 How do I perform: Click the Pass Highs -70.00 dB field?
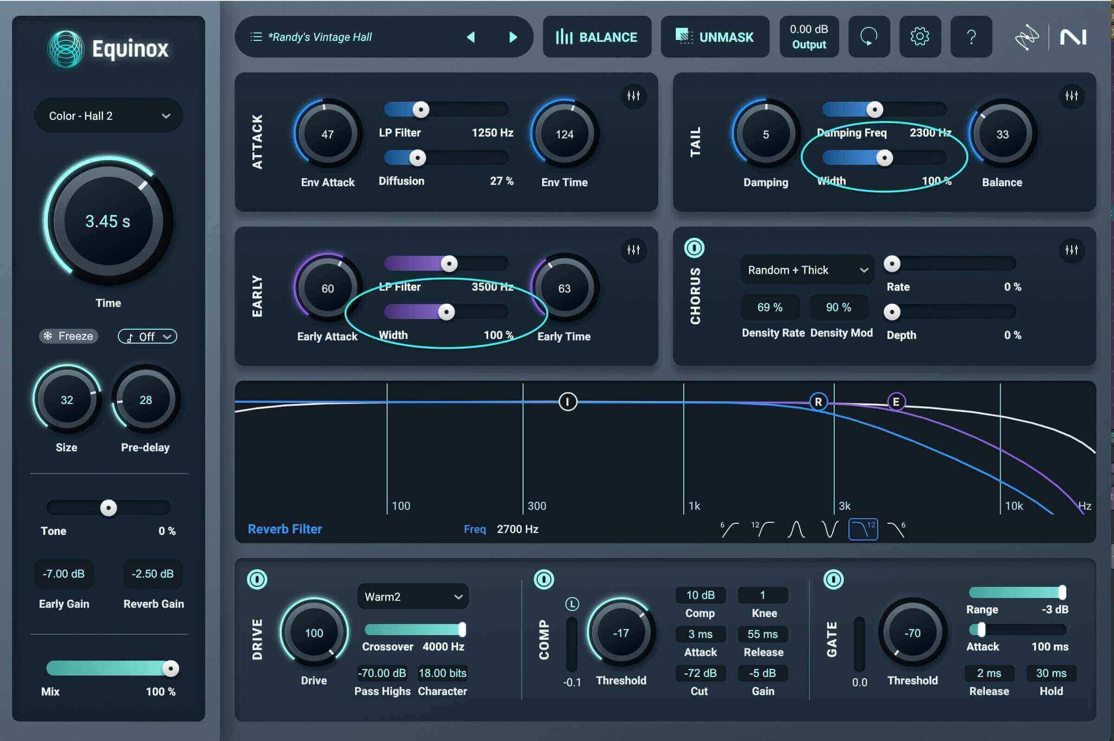tap(382, 673)
